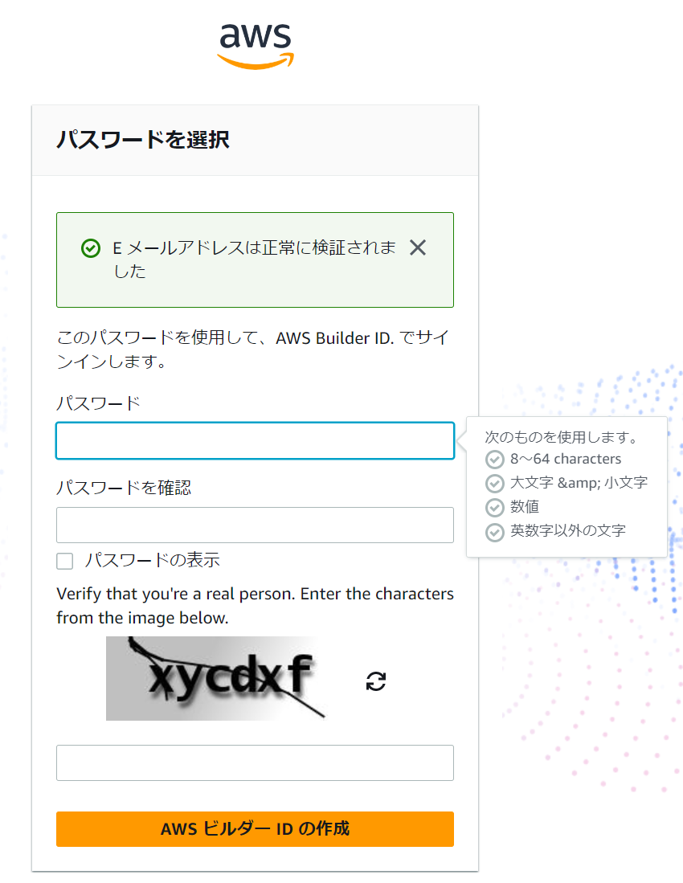Enable the パスワードの表示 checkbox
The image size is (683, 883).
click(x=65, y=561)
